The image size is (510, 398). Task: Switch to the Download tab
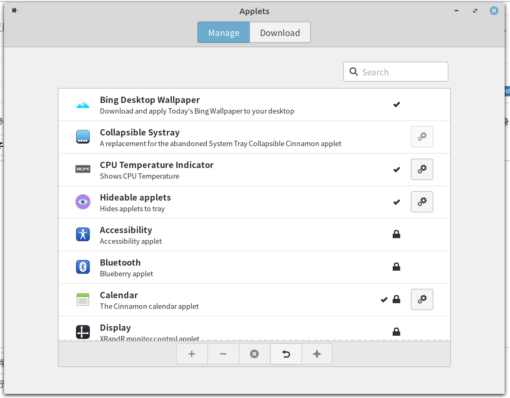pos(280,33)
